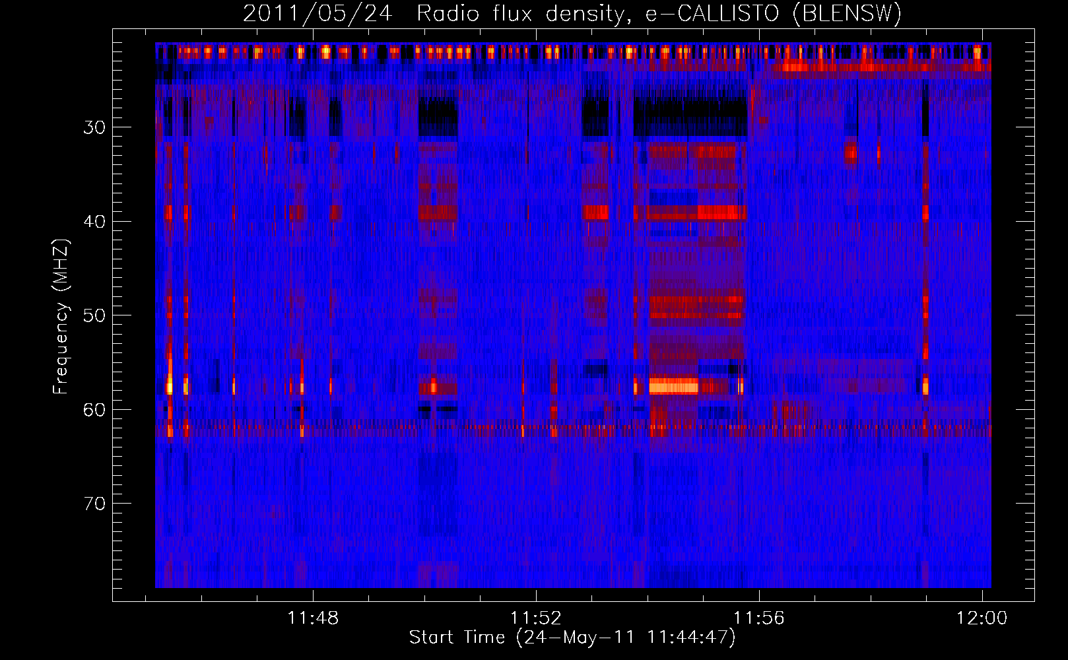Click the 11:48 time tick label
Screen dimensions: 1068x660
[313, 618]
